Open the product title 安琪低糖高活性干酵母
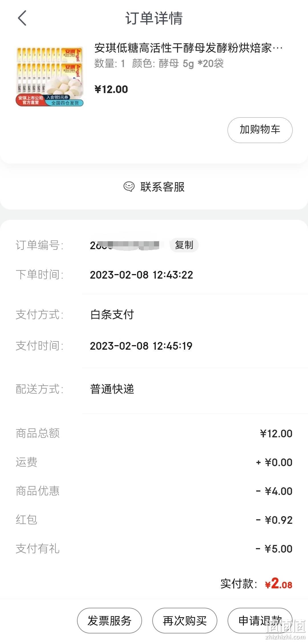Image resolution: width=308 pixels, height=642 pixels. tap(189, 48)
